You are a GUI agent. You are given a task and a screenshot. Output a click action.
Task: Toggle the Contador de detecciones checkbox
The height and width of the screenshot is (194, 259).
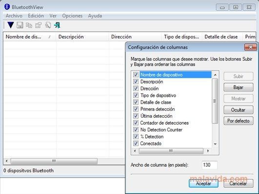coord(136,123)
